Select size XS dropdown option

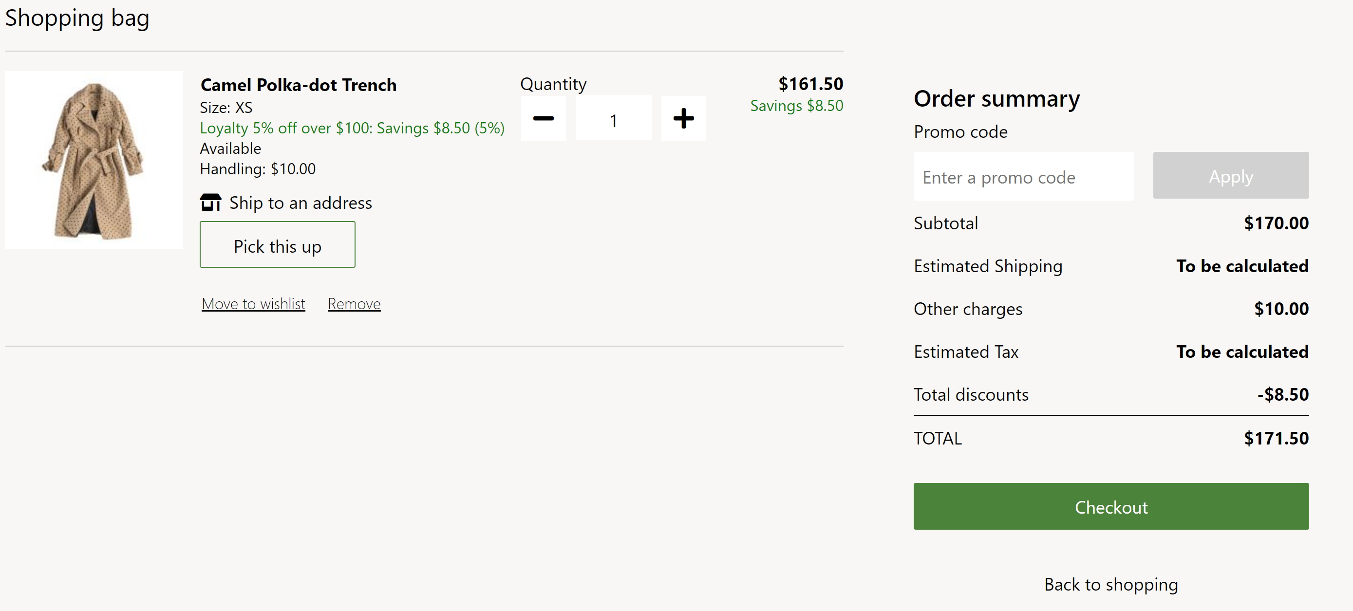pos(226,106)
